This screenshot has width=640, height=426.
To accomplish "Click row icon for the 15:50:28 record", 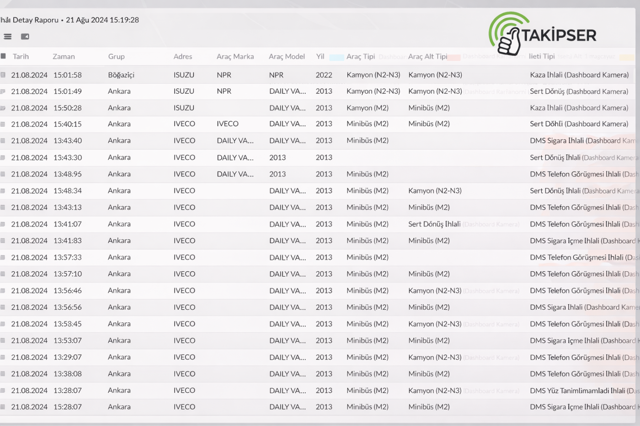I will pos(3,108).
